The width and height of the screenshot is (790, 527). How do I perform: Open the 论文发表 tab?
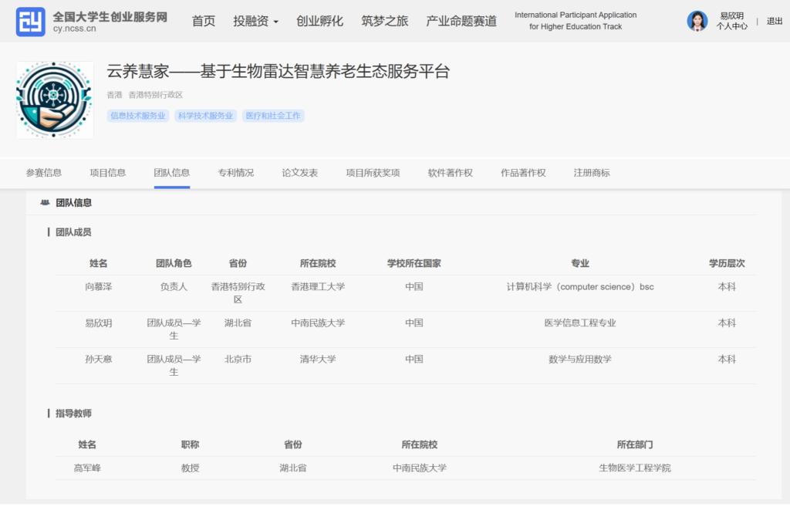[299, 173]
